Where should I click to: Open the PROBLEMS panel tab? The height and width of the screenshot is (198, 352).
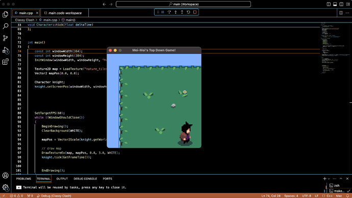point(23,179)
